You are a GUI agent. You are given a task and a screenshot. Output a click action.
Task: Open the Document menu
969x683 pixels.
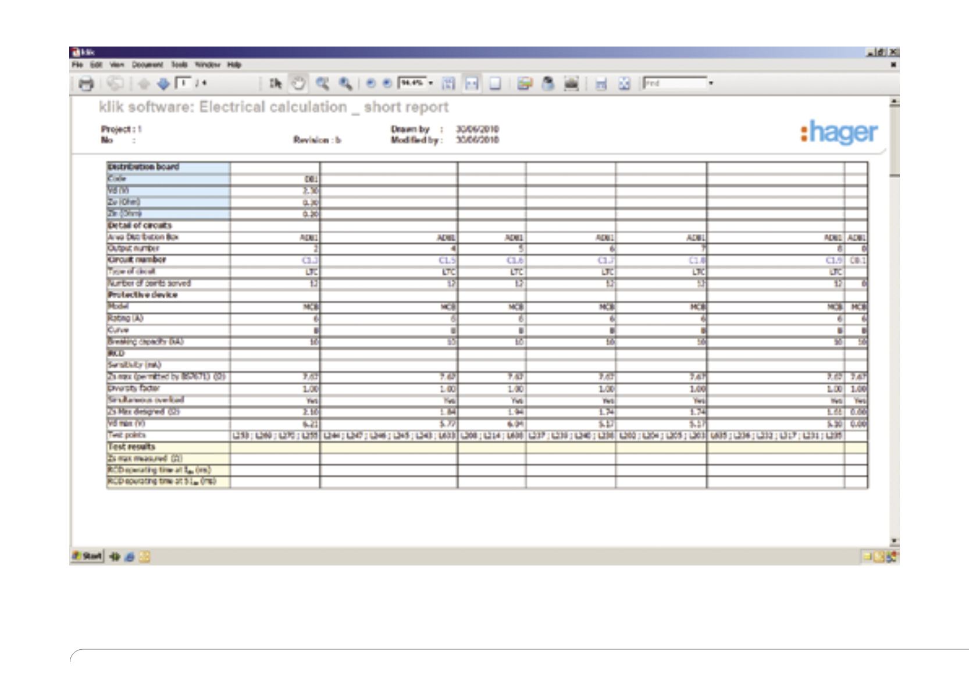(x=147, y=65)
